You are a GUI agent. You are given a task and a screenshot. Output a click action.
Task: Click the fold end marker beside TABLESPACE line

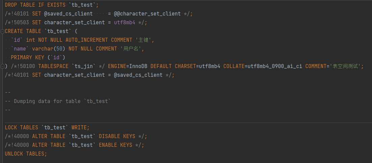(x=2, y=66)
